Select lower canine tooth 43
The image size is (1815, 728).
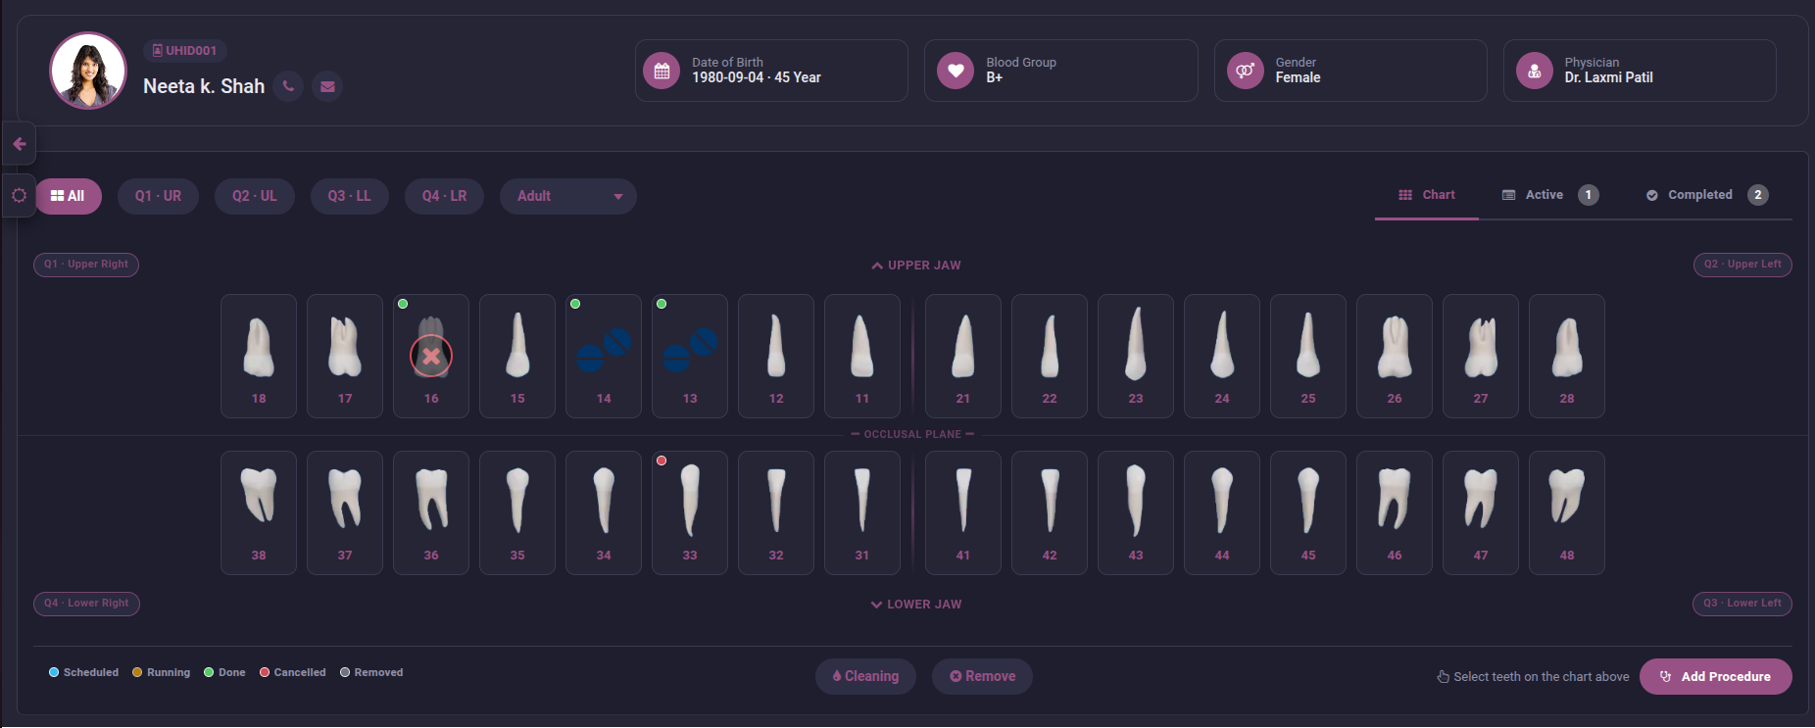click(1136, 512)
